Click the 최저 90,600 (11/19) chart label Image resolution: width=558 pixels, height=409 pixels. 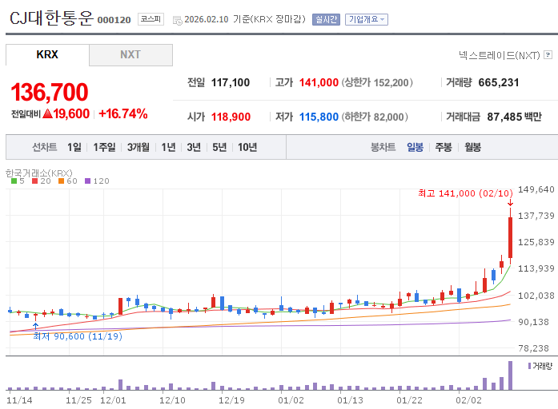(78, 336)
